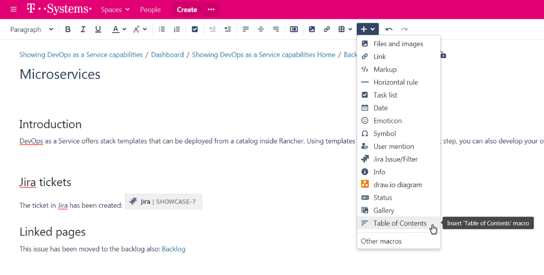Insert image from toolbar icon
This screenshot has height=275, width=544.
311,29
